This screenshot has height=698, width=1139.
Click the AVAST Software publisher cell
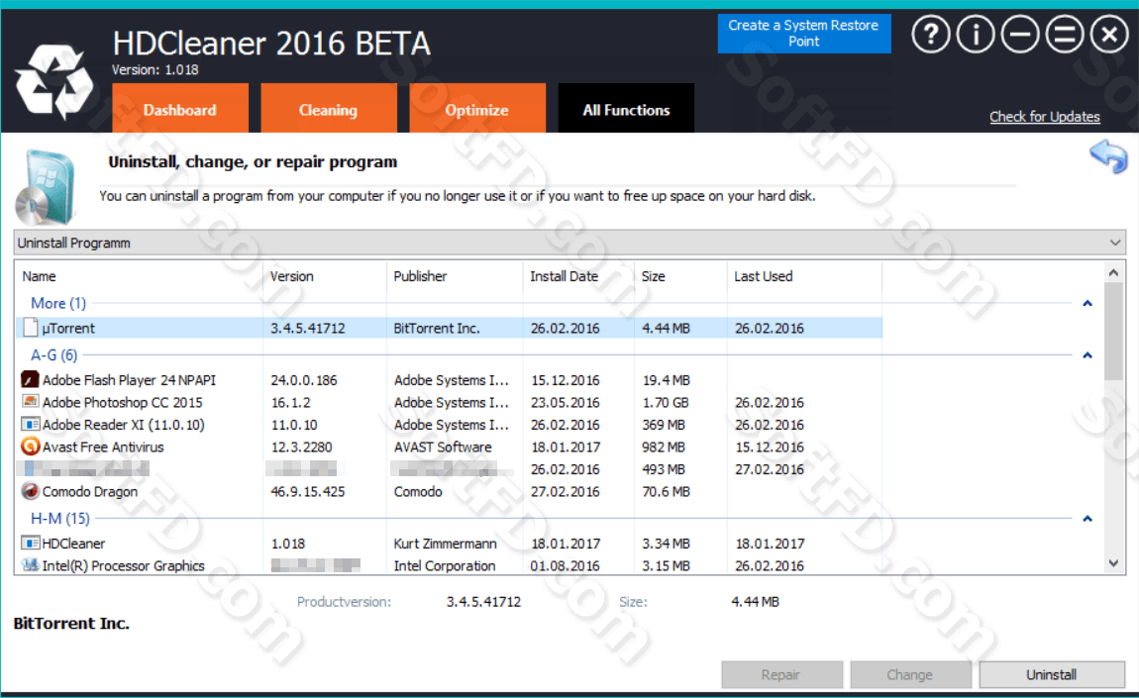pos(443,448)
